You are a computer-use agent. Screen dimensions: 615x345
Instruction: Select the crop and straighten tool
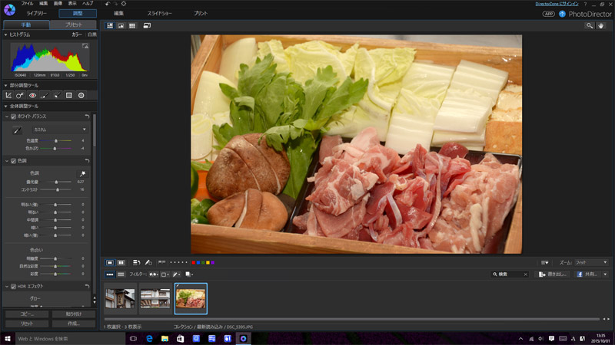[8, 95]
